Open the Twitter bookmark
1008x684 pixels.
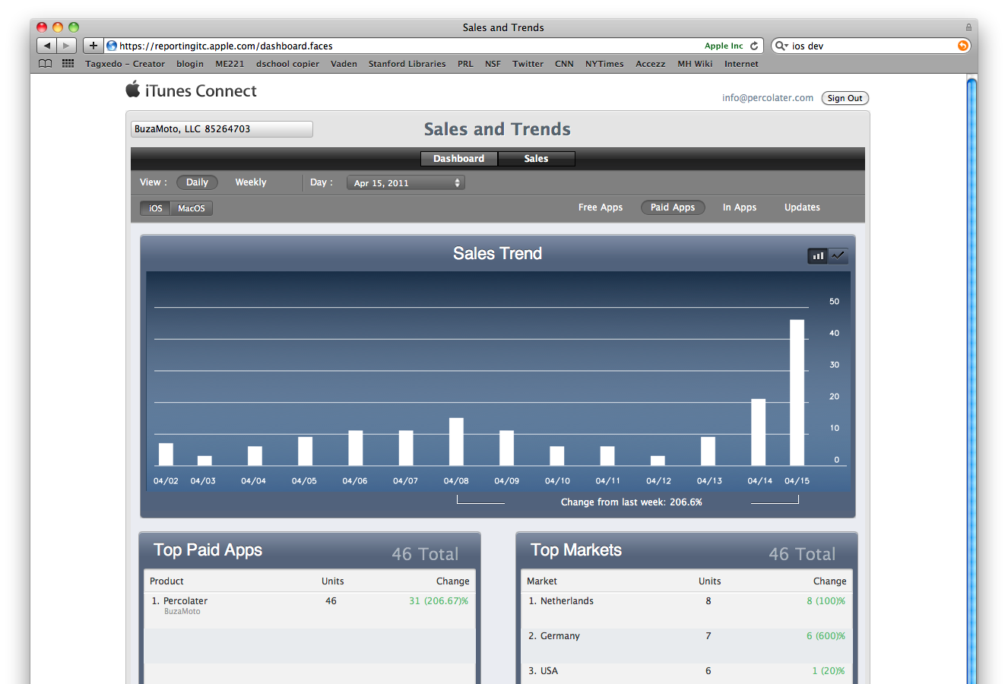tap(528, 64)
